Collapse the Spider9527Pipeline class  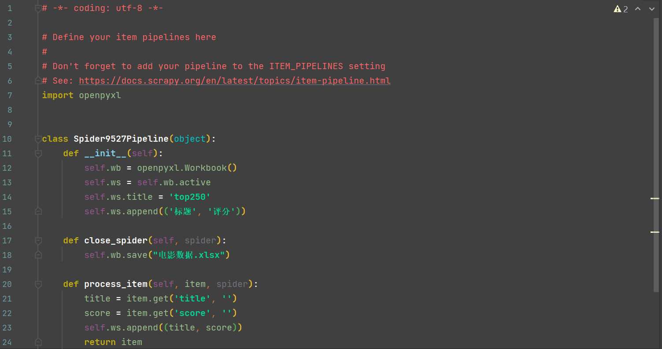pyautogui.click(x=38, y=139)
